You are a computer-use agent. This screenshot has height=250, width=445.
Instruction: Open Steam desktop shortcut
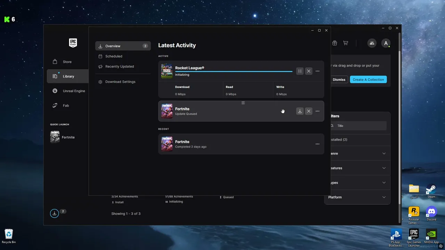point(431,191)
